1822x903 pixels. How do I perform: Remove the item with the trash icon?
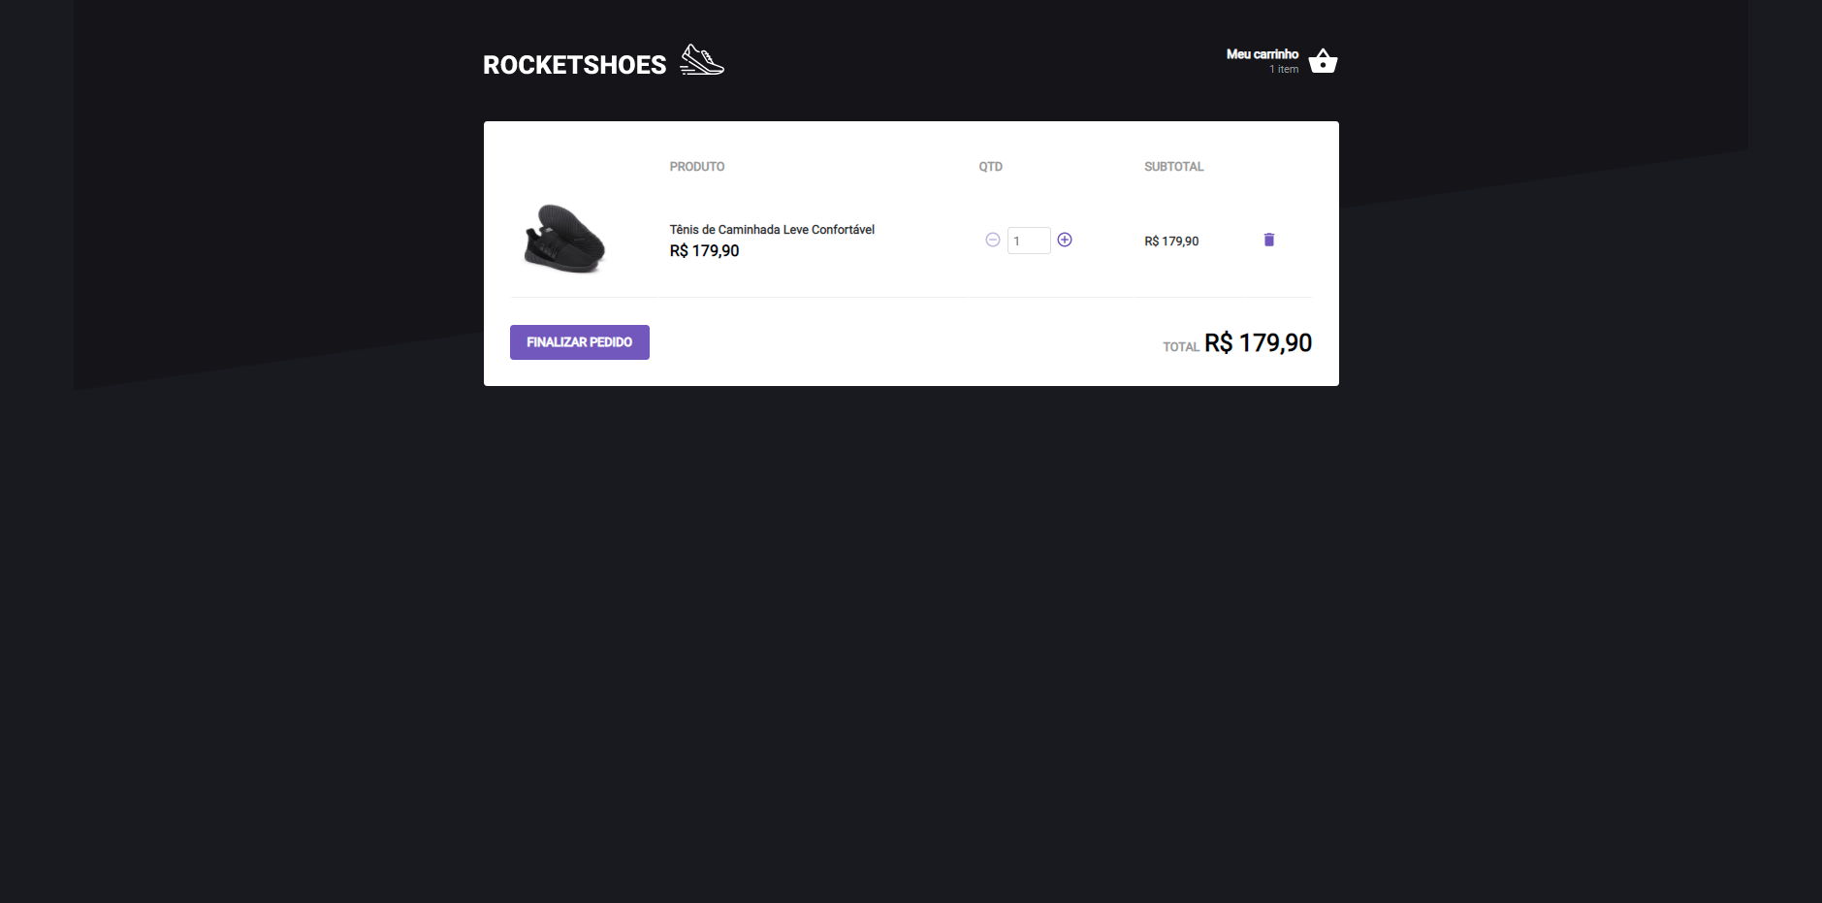(1268, 239)
